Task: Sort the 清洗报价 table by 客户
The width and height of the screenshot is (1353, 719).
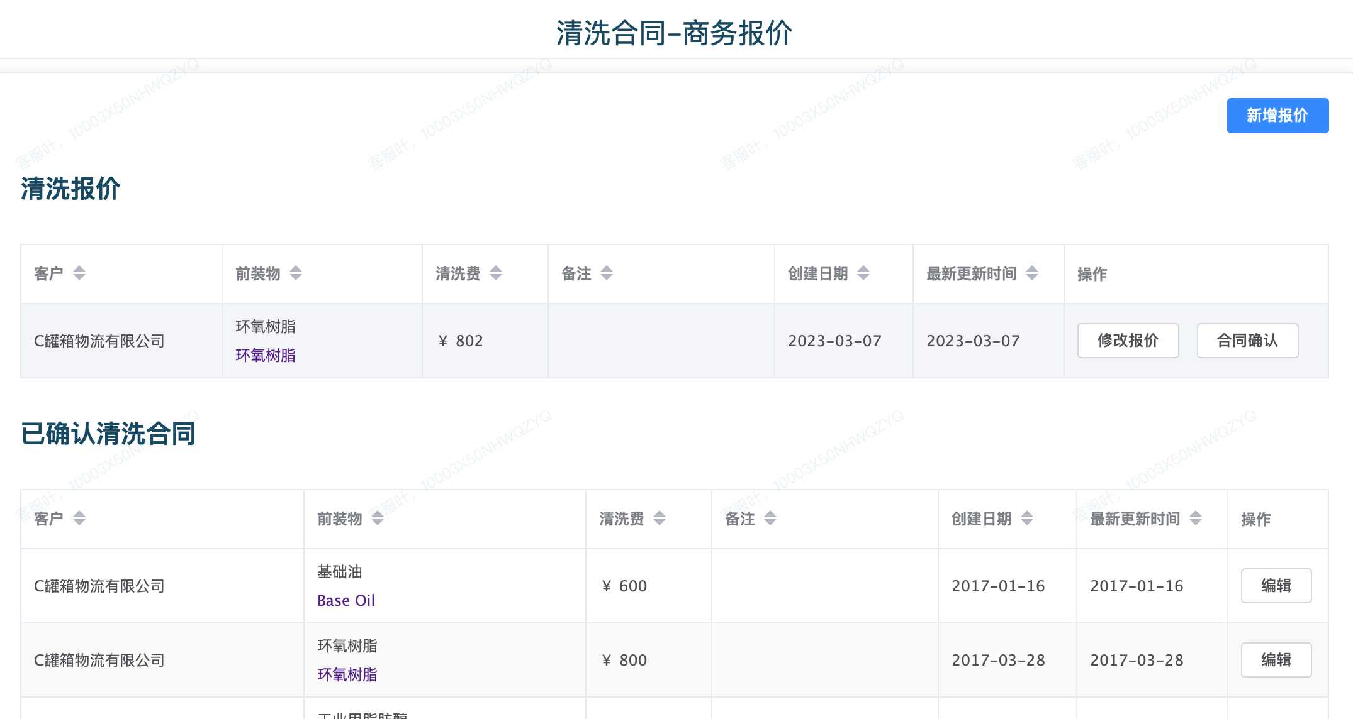Action: coord(78,273)
